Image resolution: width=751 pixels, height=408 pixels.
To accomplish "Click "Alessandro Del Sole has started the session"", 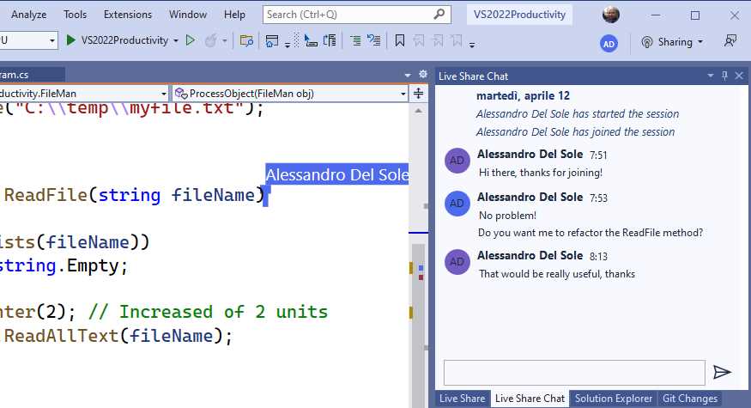I will (x=577, y=114).
